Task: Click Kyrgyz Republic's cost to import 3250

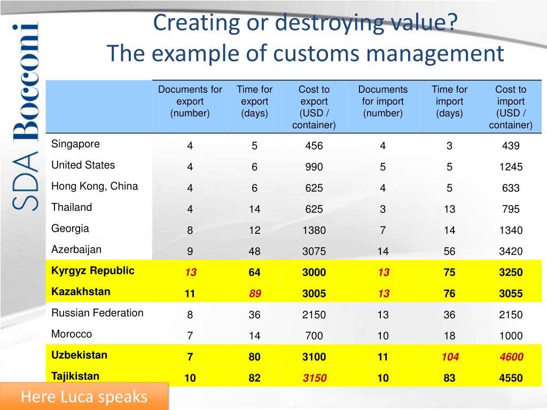Action: (x=511, y=272)
